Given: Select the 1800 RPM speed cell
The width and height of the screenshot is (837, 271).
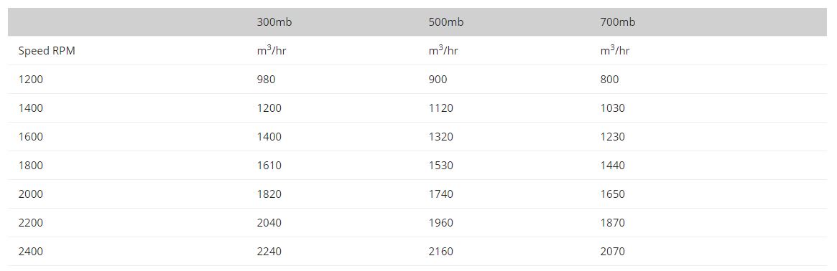Looking at the screenshot, I should pos(30,166).
